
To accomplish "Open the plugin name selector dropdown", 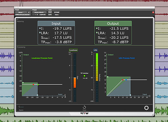I will point(23,15).
